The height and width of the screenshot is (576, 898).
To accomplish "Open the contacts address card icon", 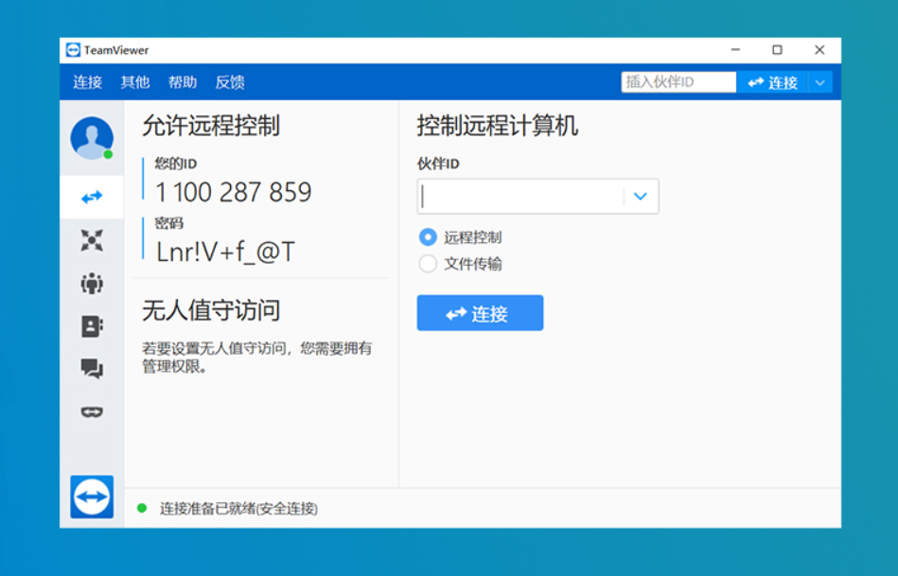I will coord(91,328).
